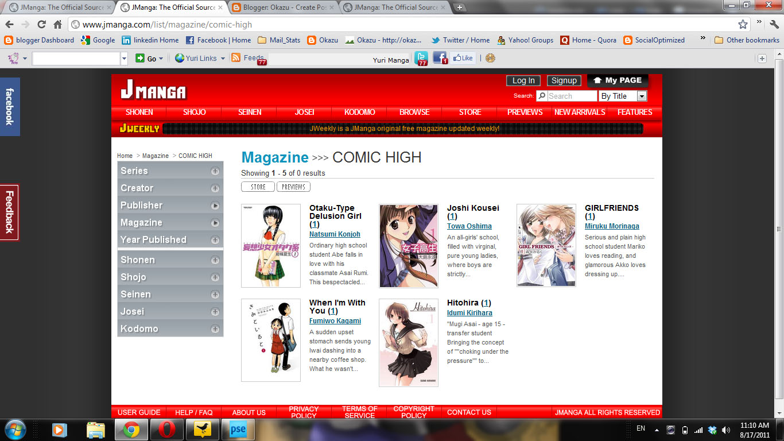Click the PREVIEWS filter button
Image resolution: width=784 pixels, height=441 pixels.
[x=293, y=187]
